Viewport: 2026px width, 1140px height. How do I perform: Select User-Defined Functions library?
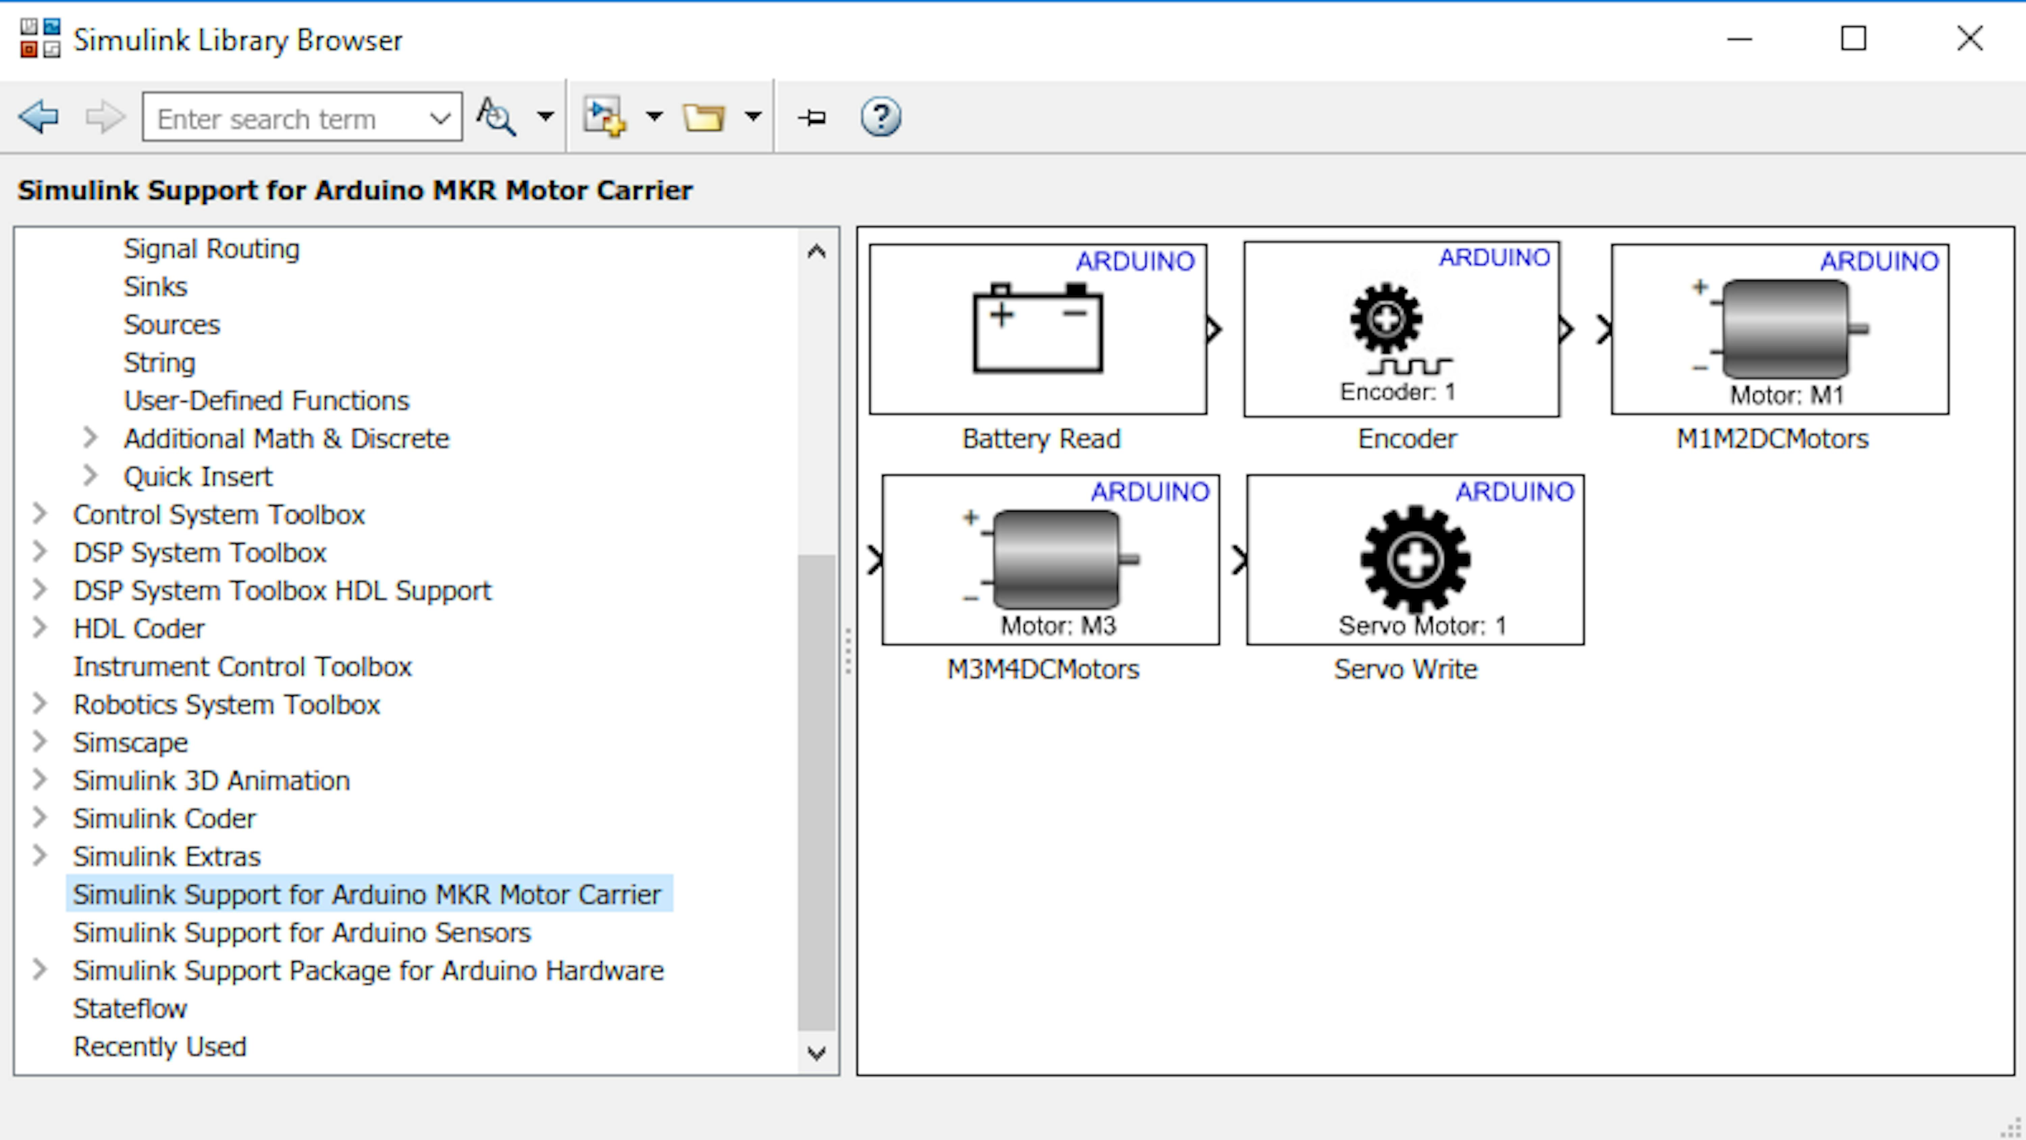pyautogui.click(x=267, y=401)
